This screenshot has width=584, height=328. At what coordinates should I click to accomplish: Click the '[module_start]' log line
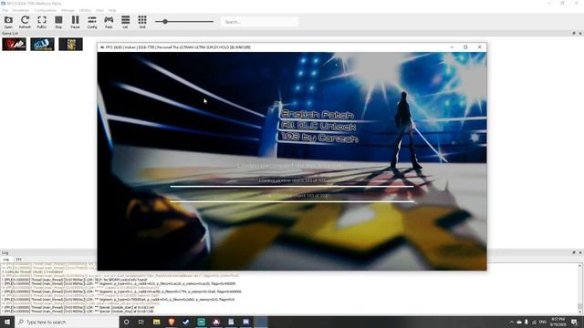click(x=78, y=308)
